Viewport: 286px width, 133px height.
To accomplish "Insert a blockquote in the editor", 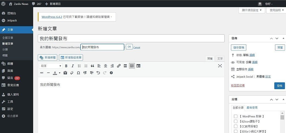I will point(92,66).
